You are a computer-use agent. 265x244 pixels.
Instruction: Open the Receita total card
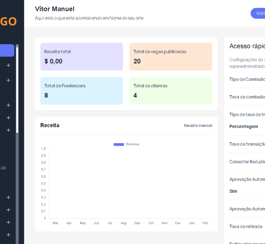tap(82, 57)
